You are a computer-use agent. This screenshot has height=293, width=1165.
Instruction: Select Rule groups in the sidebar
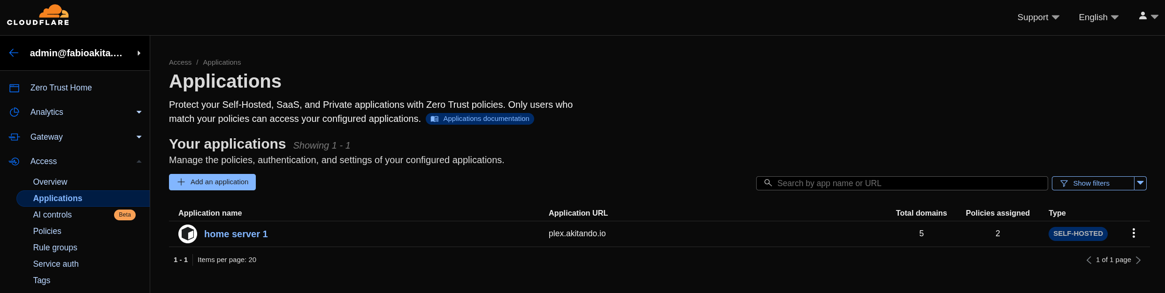[55, 248]
